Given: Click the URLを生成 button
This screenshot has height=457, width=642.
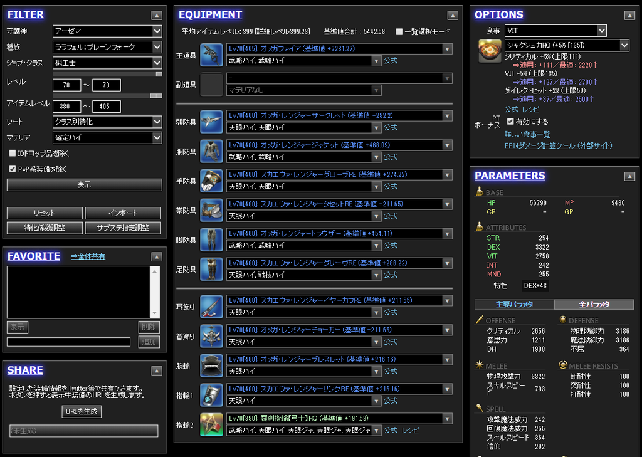Looking at the screenshot, I should [82, 411].
